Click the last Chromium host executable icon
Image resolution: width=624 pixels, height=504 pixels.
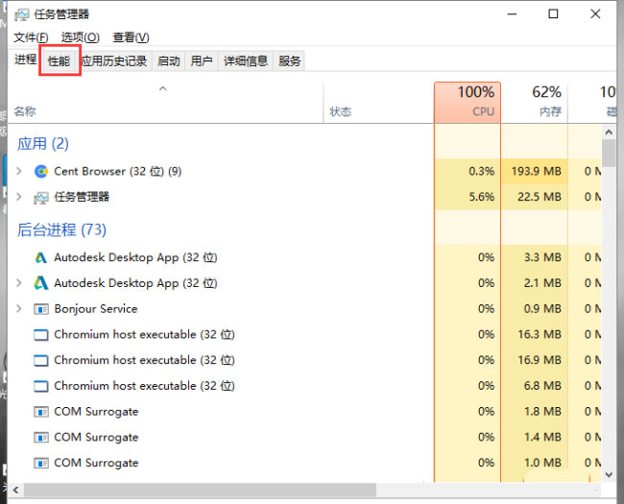[x=41, y=386]
